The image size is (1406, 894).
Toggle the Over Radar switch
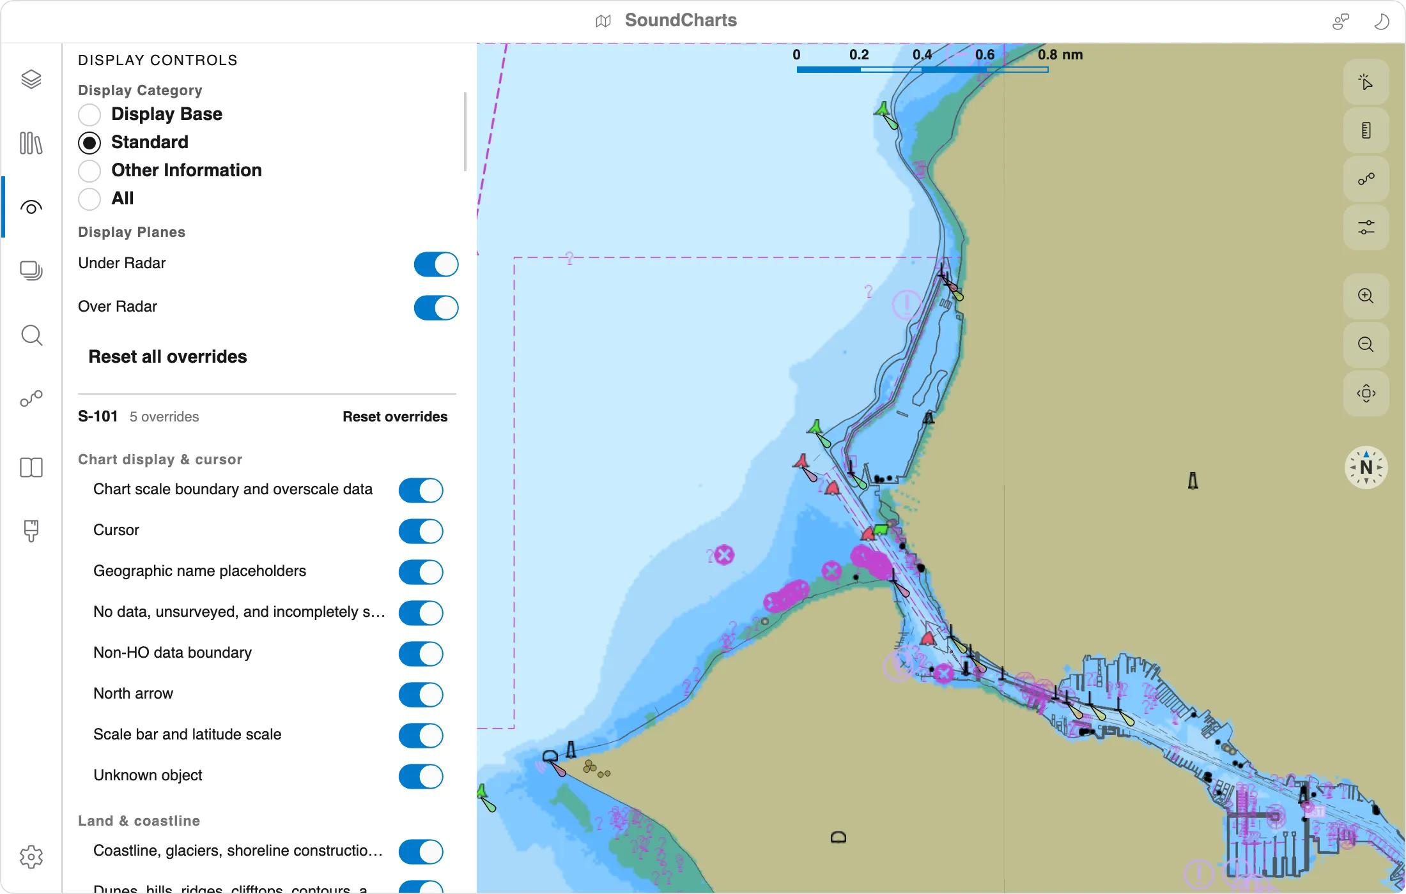click(x=436, y=308)
